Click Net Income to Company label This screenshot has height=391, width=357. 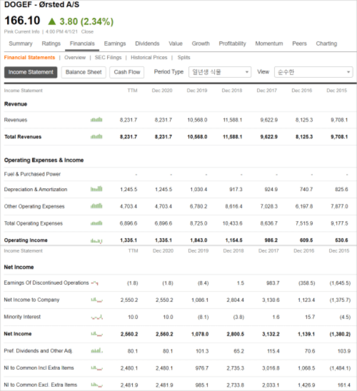[x=32, y=299]
